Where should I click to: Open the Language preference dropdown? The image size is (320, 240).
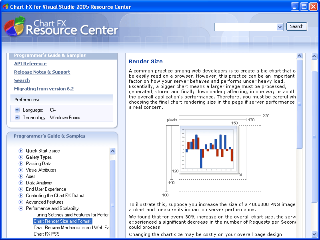click(x=17, y=110)
